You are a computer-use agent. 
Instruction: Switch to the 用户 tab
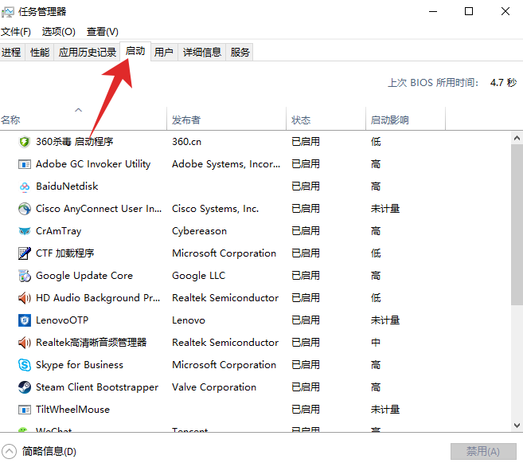[164, 52]
